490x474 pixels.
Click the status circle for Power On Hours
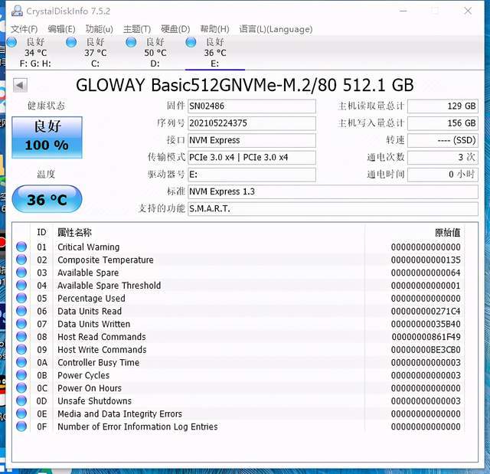click(x=21, y=387)
